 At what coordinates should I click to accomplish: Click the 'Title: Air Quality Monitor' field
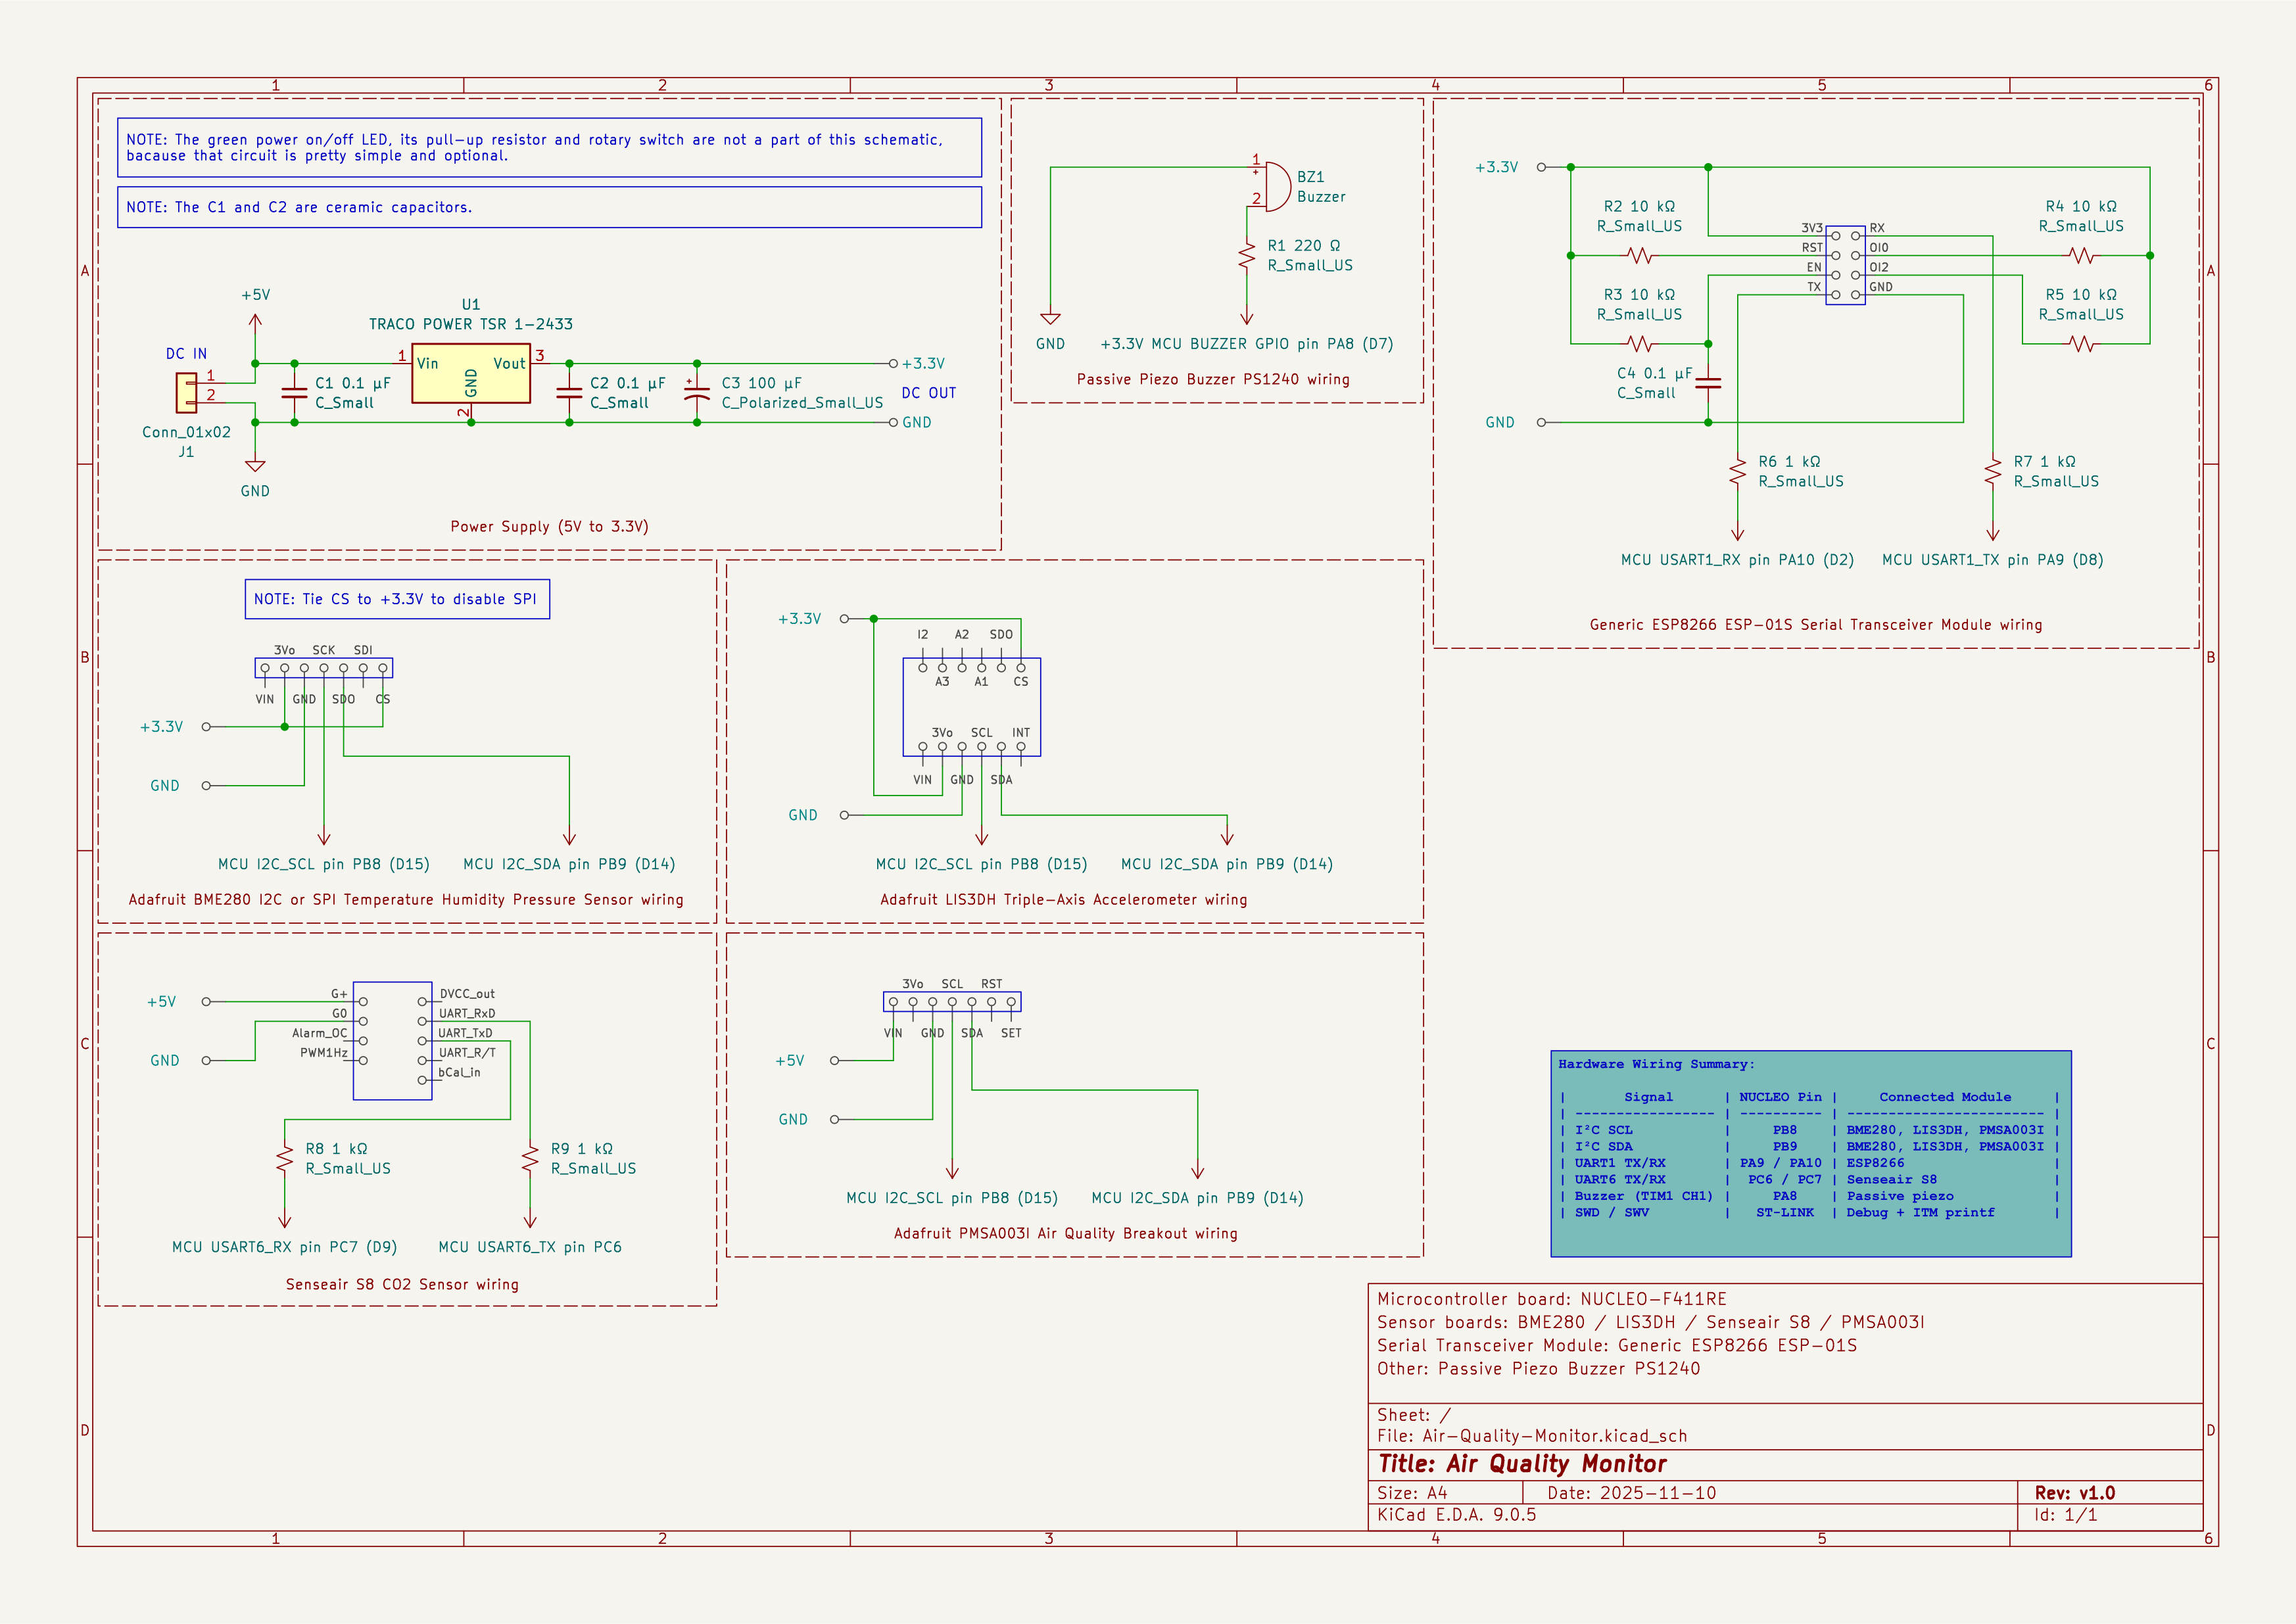[1522, 1464]
